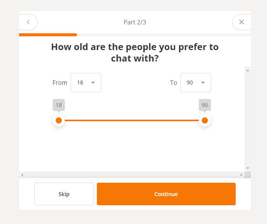Image resolution: width=267 pixels, height=224 pixels.
Task: Open the To age dropdown
Action: 196,83
